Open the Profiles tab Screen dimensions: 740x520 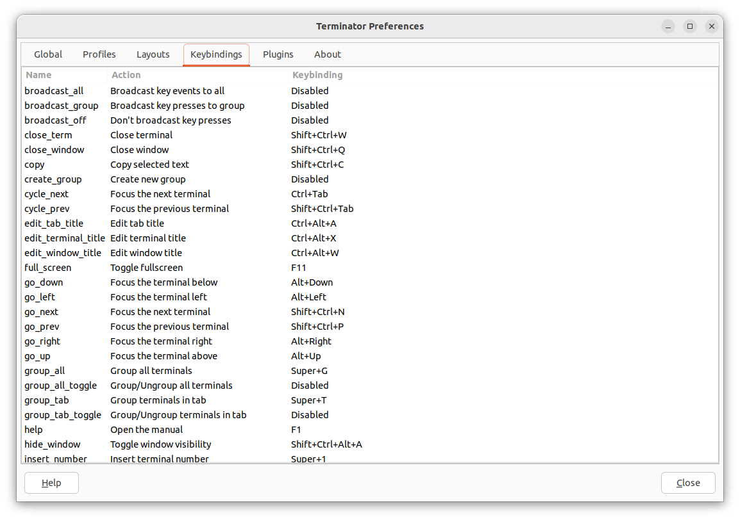(99, 54)
